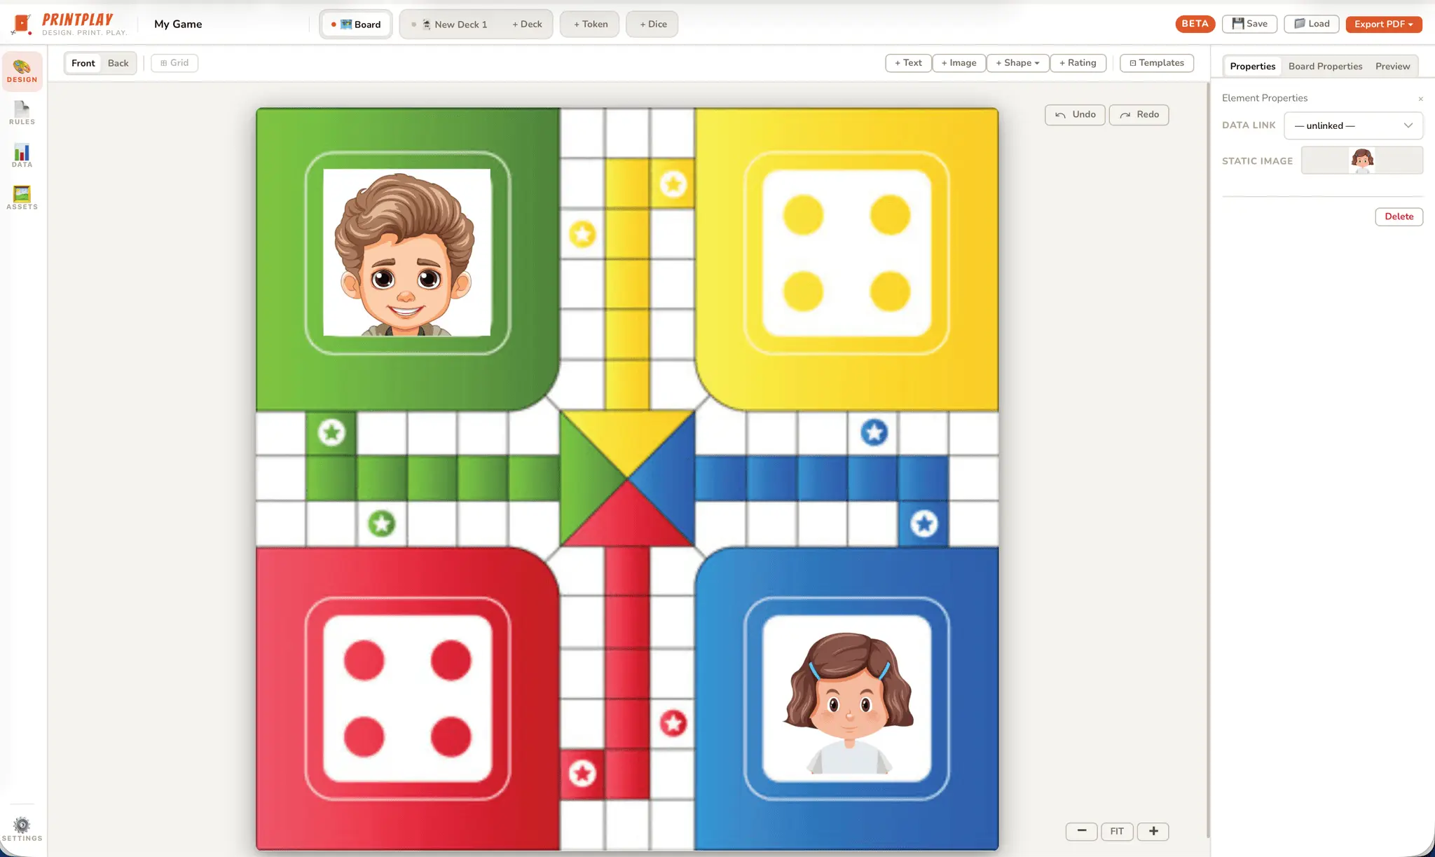Viewport: 1435px width, 857px height.
Task: Delete the selected element
Action: click(x=1399, y=217)
